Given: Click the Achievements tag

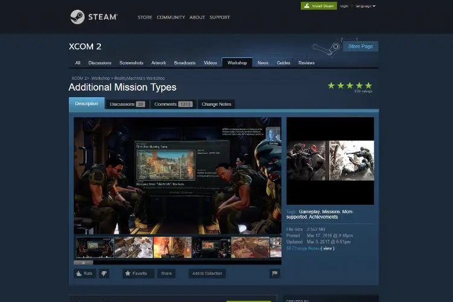Looking at the screenshot, I should [x=323, y=217].
